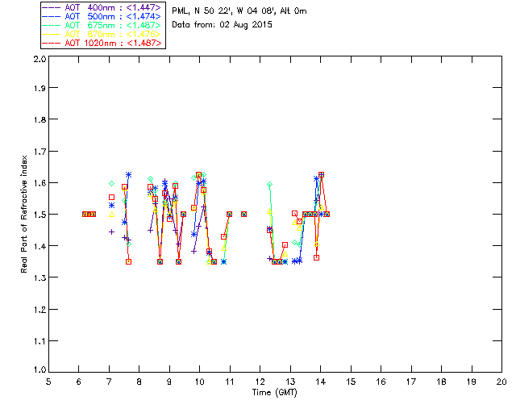Click the 6 x-axis tick label

click(x=79, y=382)
